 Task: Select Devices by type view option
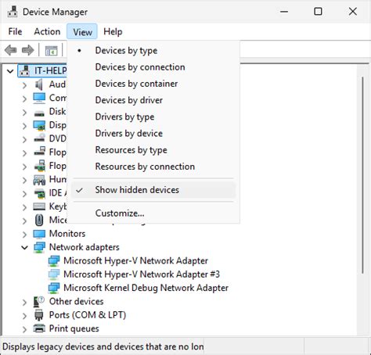click(153, 50)
